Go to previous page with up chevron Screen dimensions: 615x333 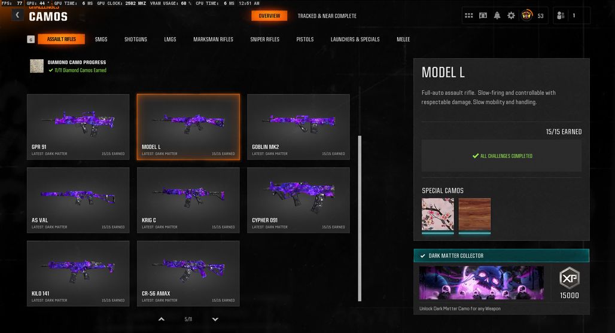(161, 319)
